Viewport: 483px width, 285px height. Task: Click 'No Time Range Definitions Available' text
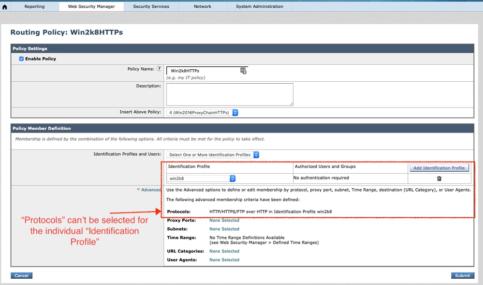pos(247,238)
